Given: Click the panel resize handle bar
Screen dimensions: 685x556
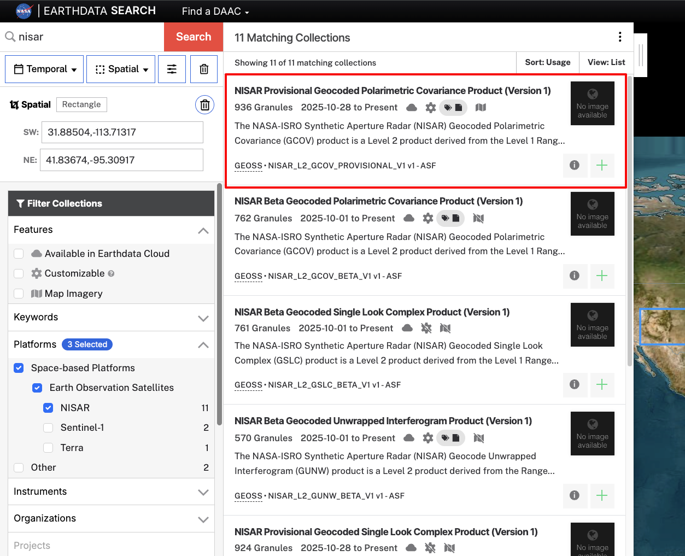Looking at the screenshot, I should point(641,55).
